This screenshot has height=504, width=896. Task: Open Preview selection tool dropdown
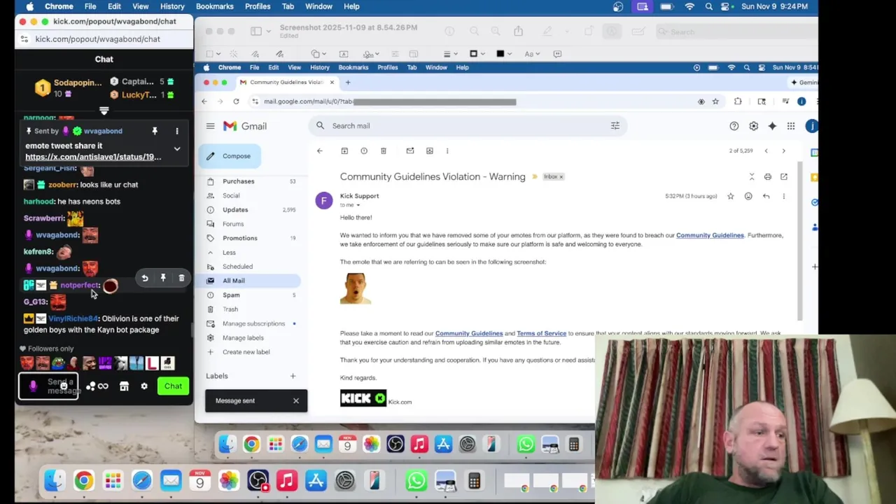tap(212, 54)
